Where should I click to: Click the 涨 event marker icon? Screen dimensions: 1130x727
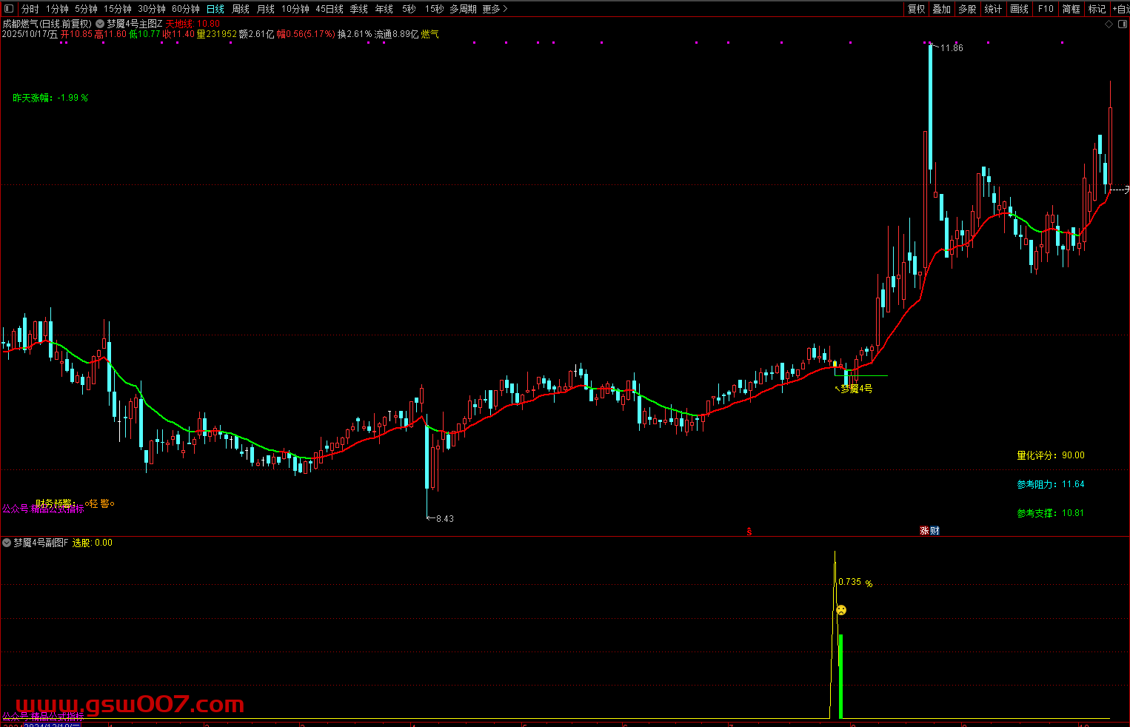pos(924,531)
